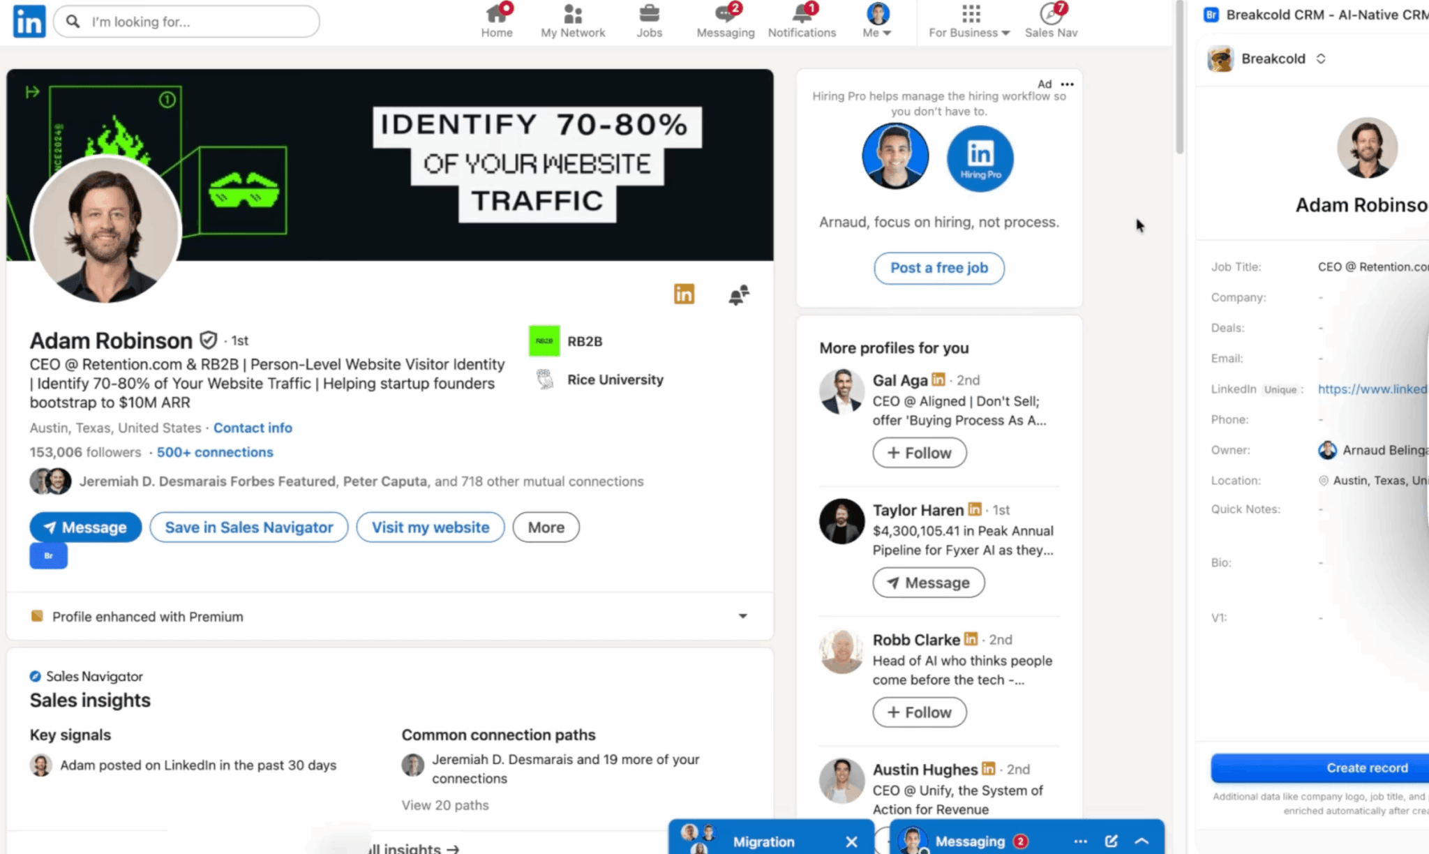Click Visit my website button
The image size is (1429, 854).
431,527
